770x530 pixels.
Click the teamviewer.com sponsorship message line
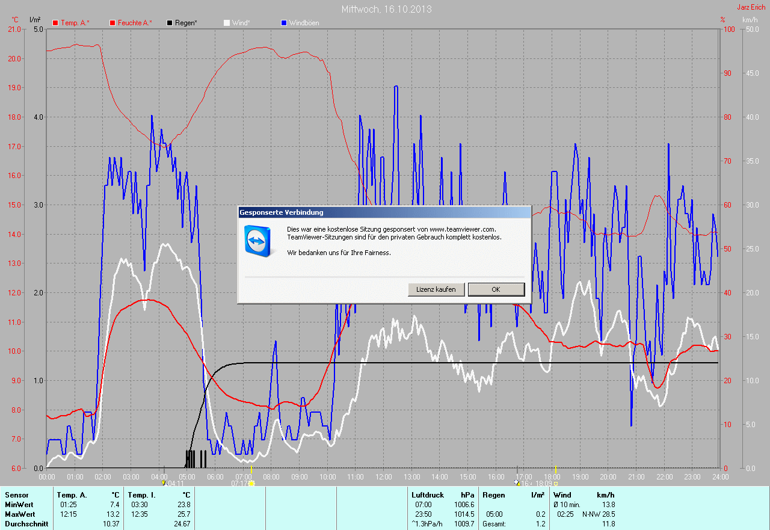click(392, 229)
